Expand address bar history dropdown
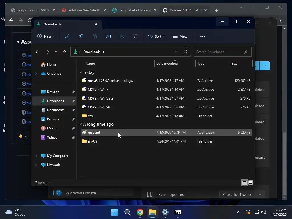Viewport: 292px width, 219px height. pos(176,52)
